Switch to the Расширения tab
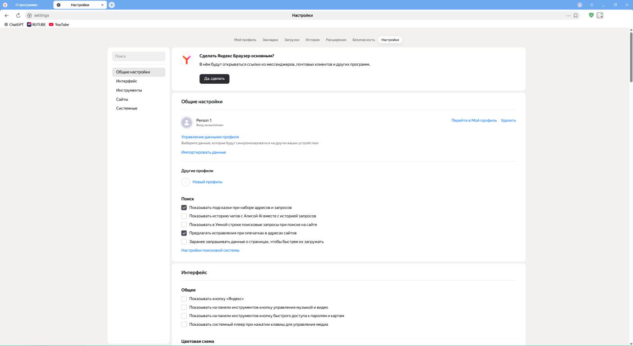The width and height of the screenshot is (633, 346). click(336, 40)
